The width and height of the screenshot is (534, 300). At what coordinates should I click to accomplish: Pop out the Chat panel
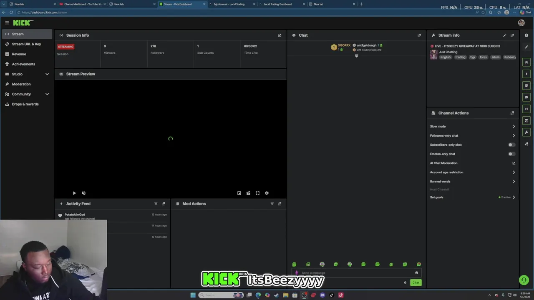[x=419, y=35]
